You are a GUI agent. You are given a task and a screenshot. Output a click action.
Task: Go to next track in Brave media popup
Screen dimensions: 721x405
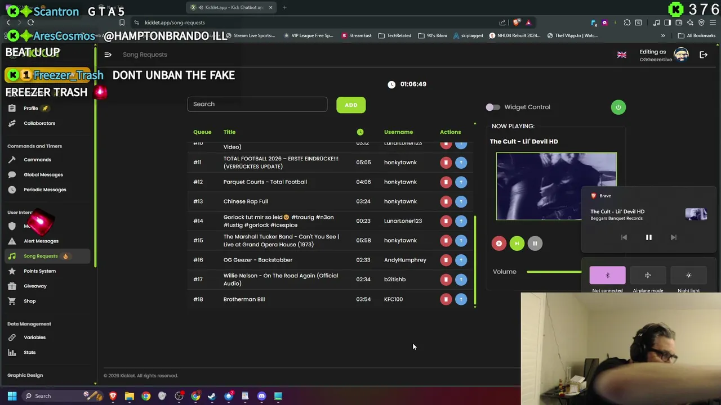[673, 237]
